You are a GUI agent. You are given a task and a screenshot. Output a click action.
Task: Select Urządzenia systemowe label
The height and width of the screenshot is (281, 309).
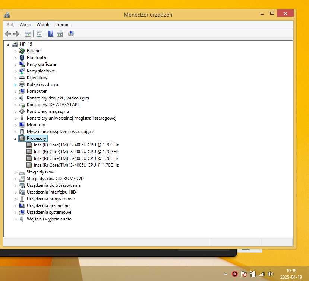49,212
